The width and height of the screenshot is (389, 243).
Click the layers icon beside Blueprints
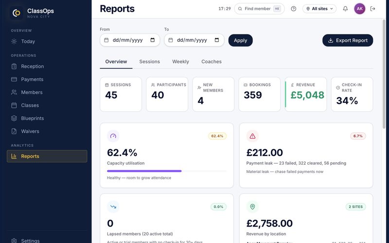[x=14, y=118]
